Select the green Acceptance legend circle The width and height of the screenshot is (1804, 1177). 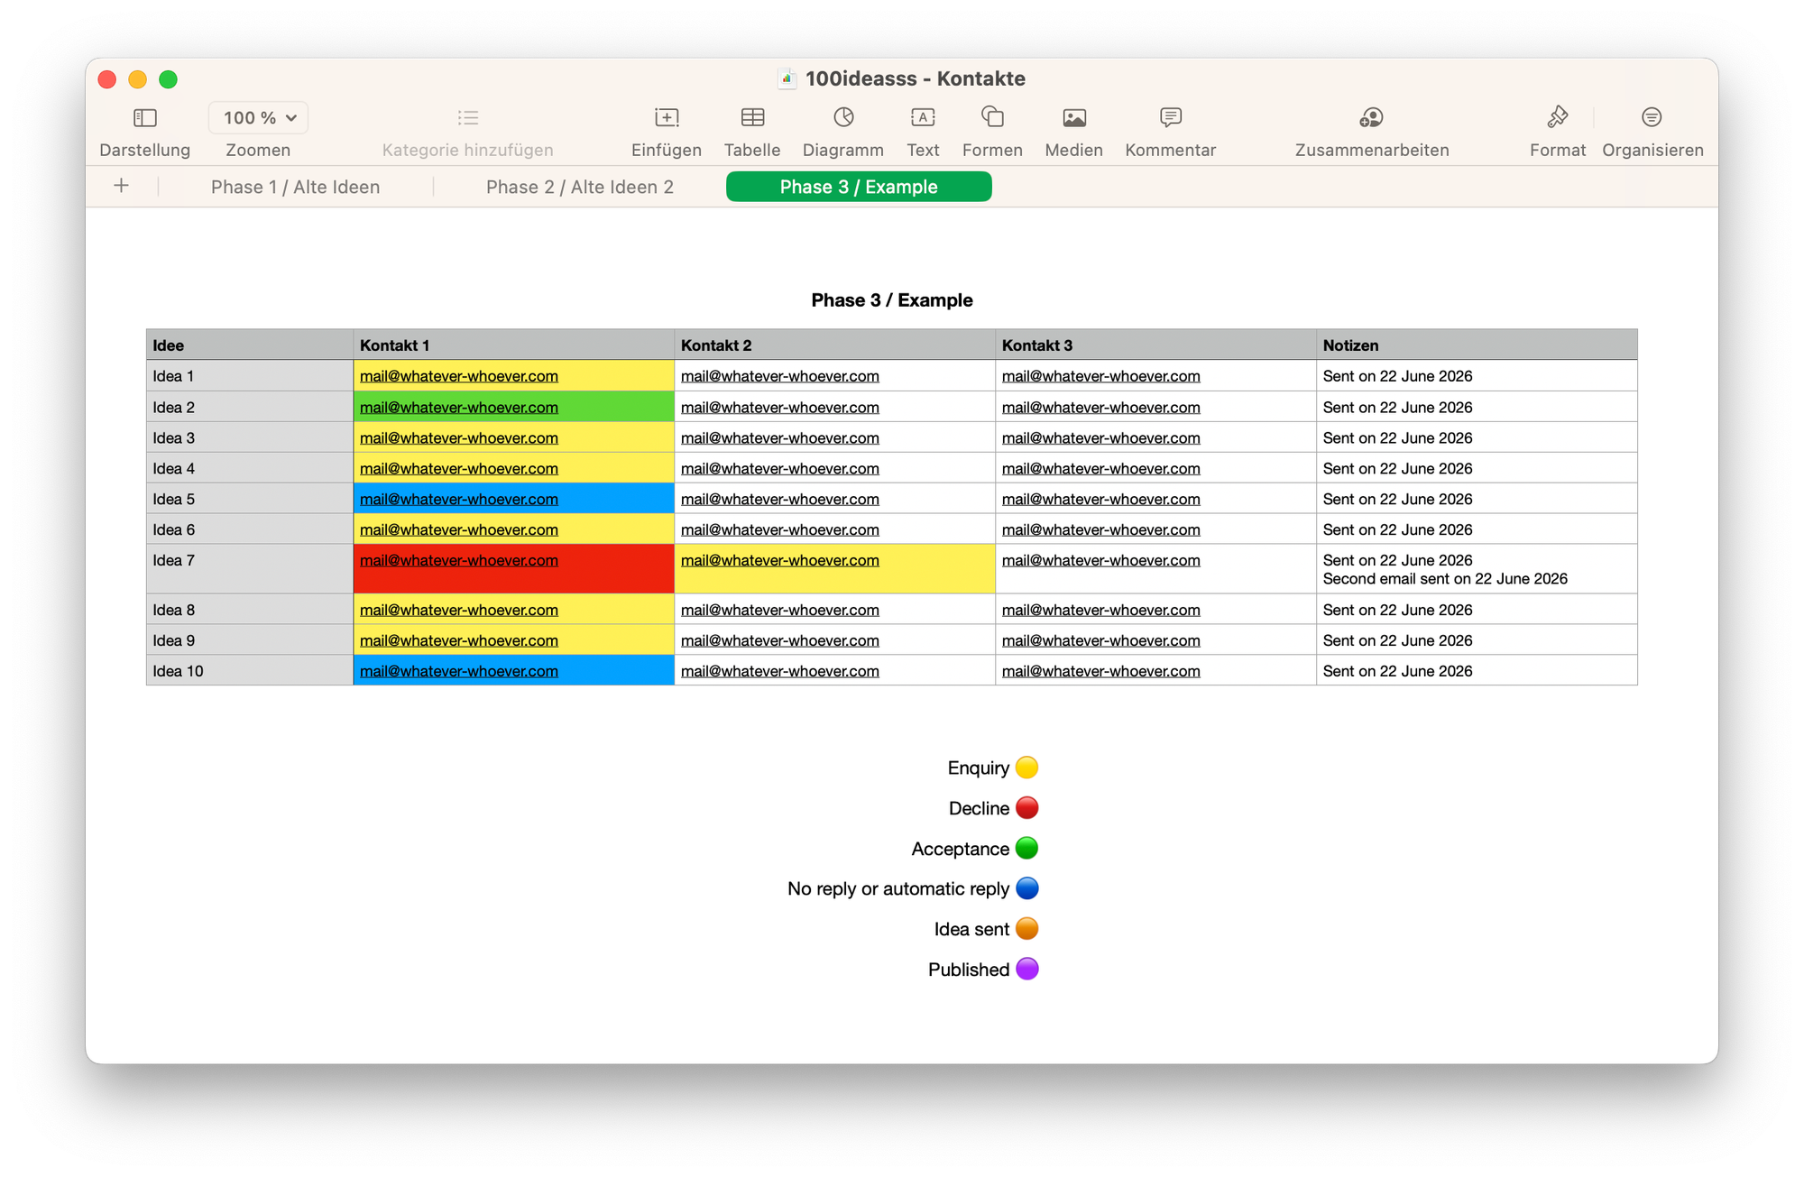(x=1027, y=849)
